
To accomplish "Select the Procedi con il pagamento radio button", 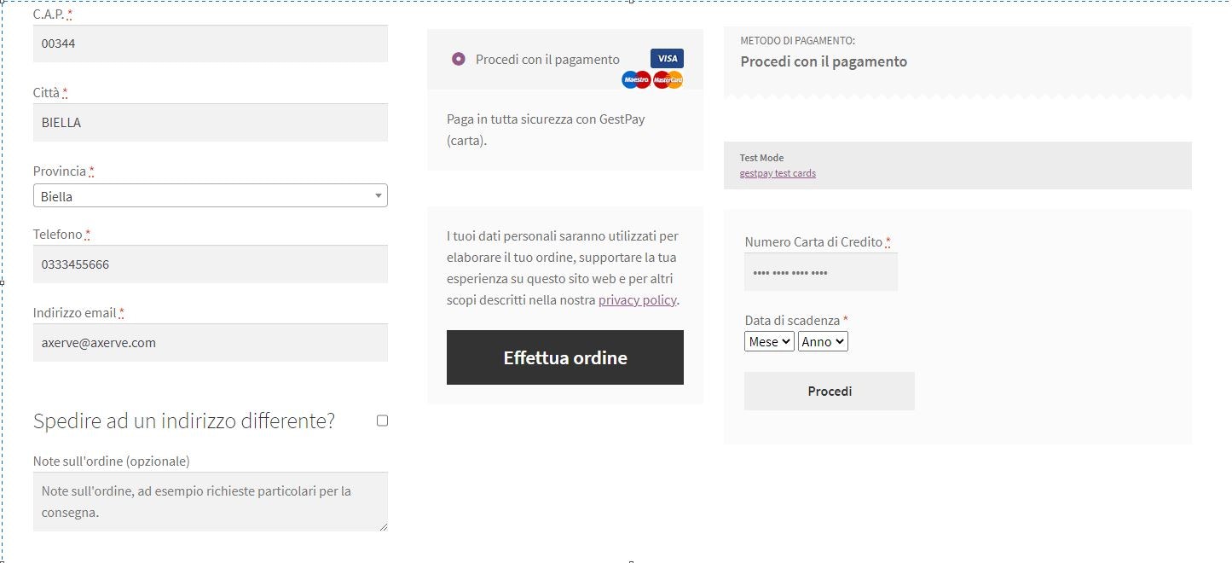I will (x=459, y=59).
